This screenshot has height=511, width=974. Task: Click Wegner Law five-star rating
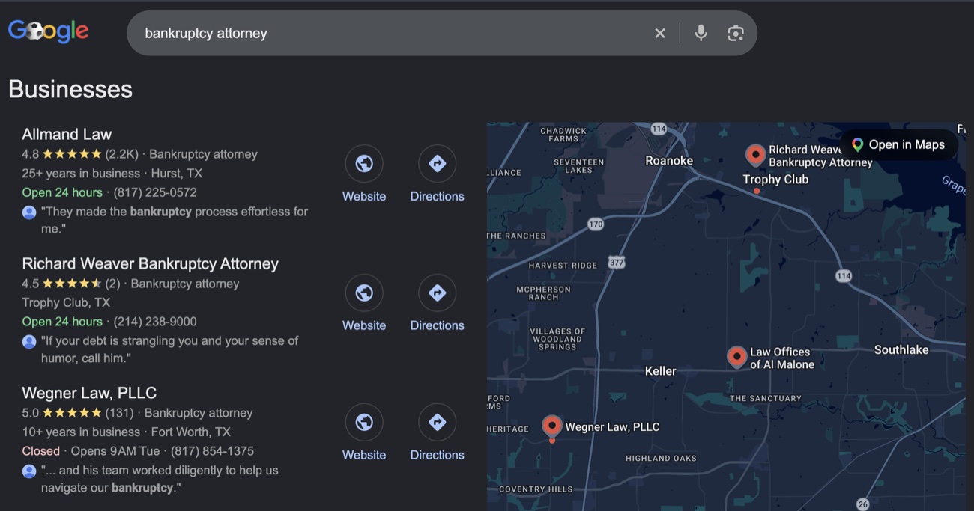click(x=72, y=413)
